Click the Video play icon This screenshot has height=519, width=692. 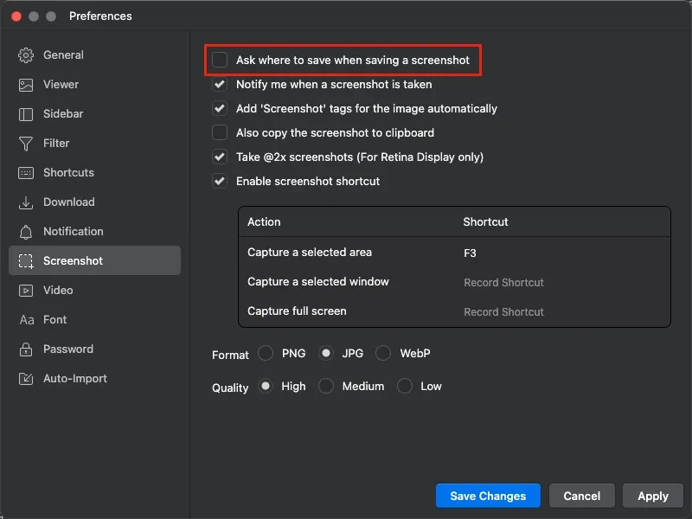26,291
